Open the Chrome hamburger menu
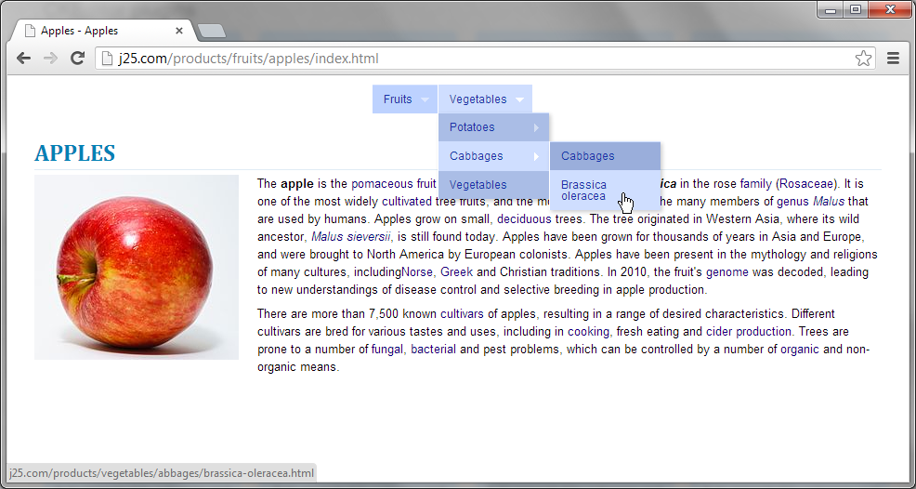This screenshot has width=916, height=489. click(x=893, y=59)
